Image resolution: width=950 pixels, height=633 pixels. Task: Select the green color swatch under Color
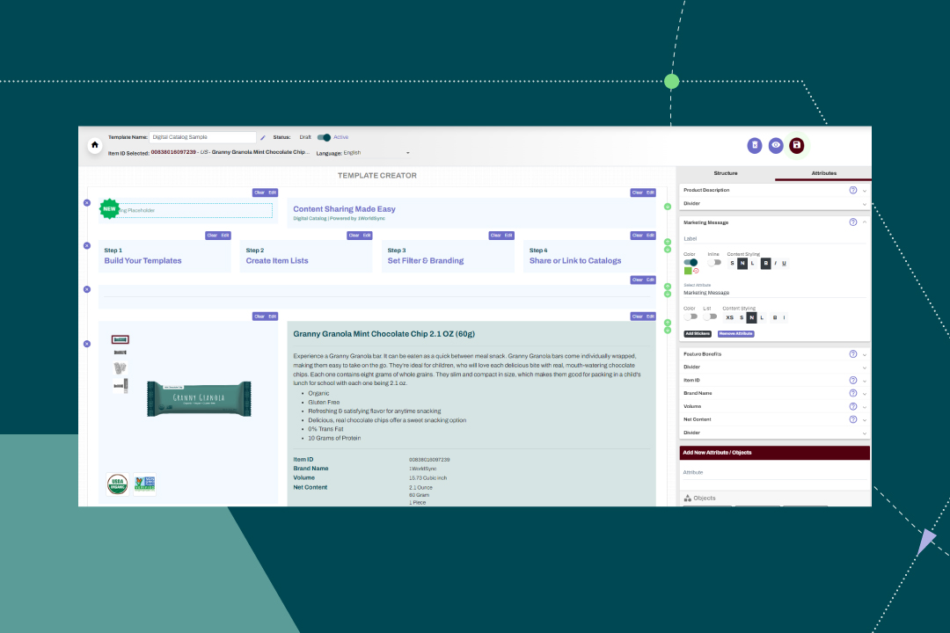pos(689,271)
